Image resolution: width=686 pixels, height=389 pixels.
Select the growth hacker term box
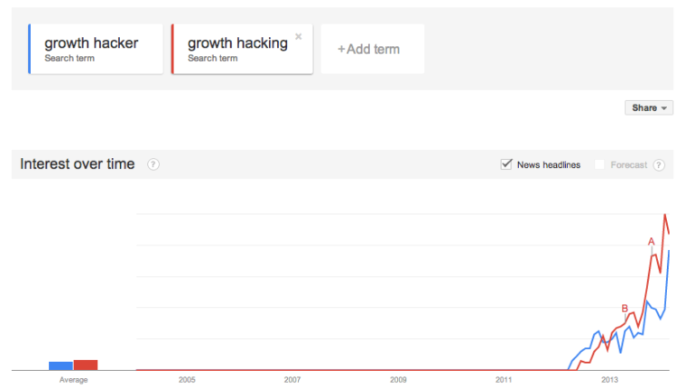[96, 49]
